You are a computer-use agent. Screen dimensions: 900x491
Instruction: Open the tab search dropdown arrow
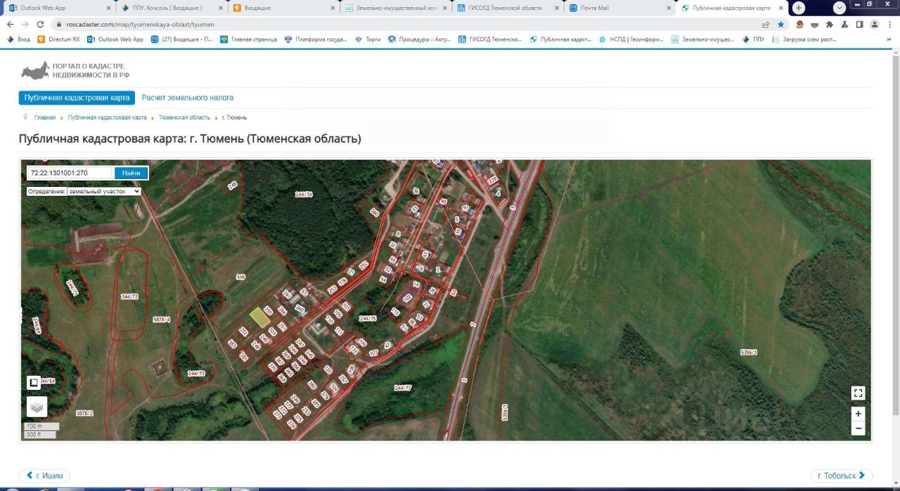coord(840,8)
